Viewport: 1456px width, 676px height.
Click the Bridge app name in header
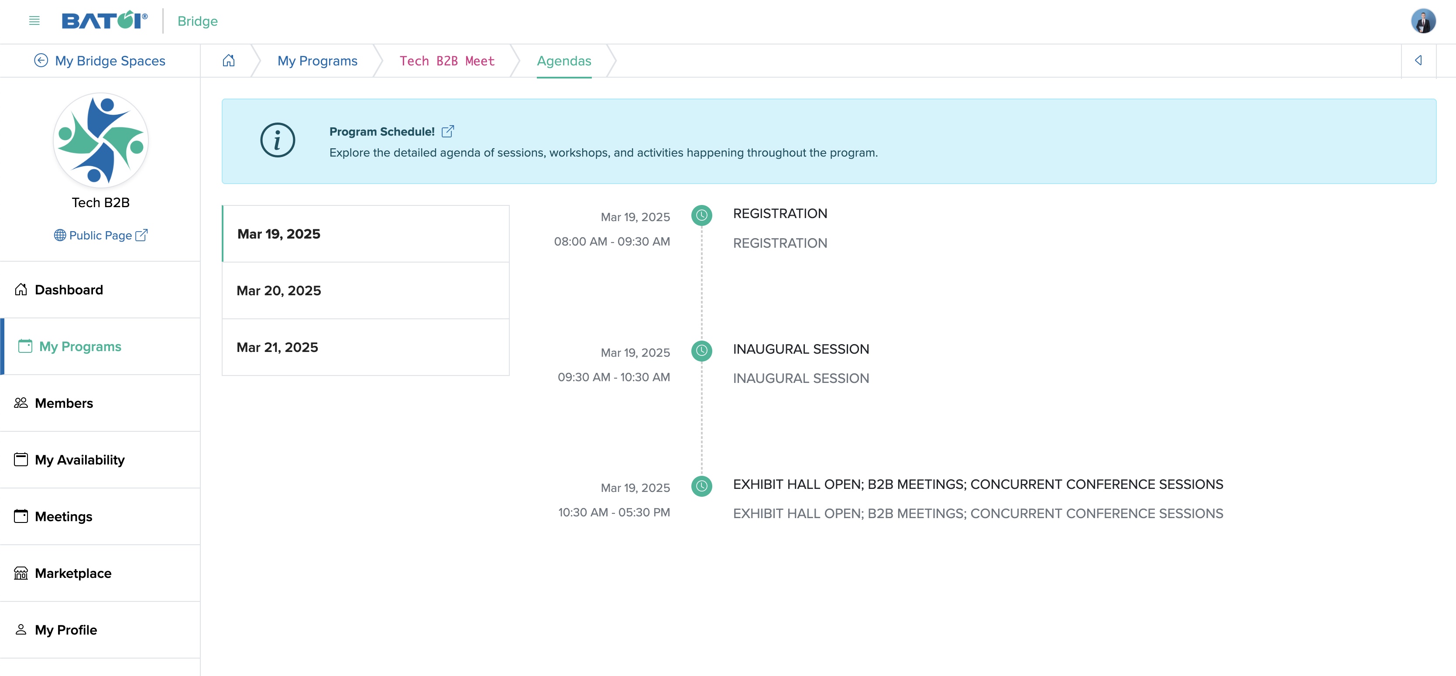(197, 21)
